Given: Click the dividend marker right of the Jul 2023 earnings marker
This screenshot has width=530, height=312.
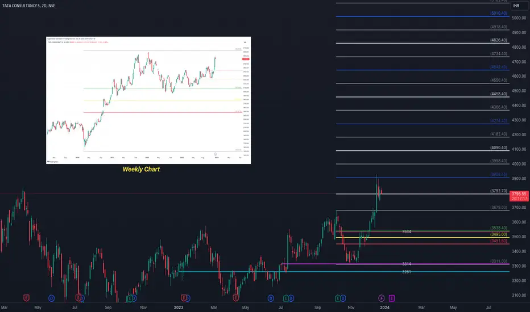Looking at the screenshot, I should tap(291, 298).
